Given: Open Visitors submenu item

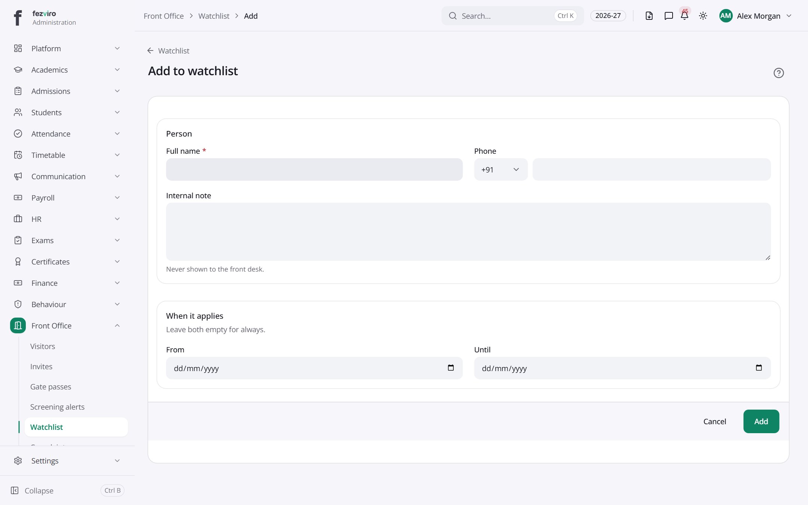Looking at the screenshot, I should click(43, 346).
